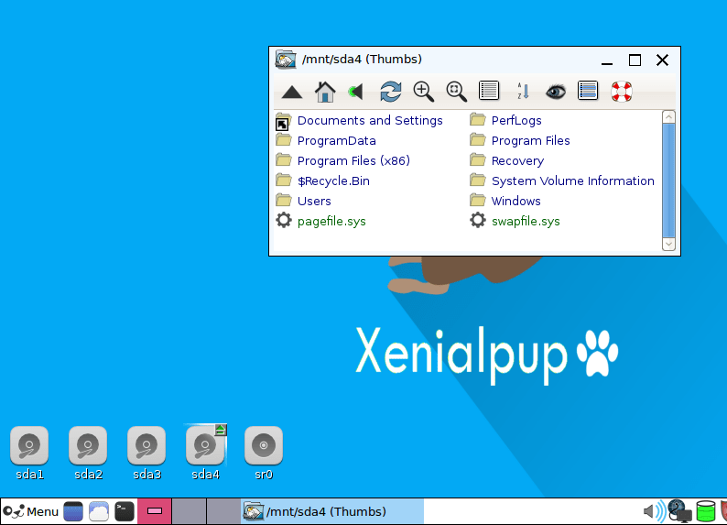Open the Puppy Menu button
The height and width of the screenshot is (525, 727).
(x=30, y=511)
